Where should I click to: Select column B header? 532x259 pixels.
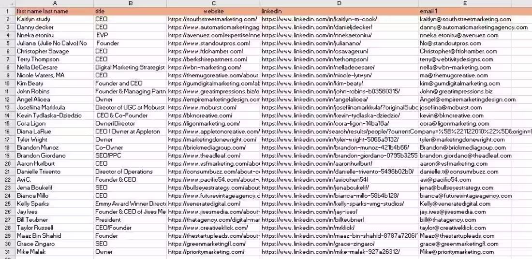[130, 3]
